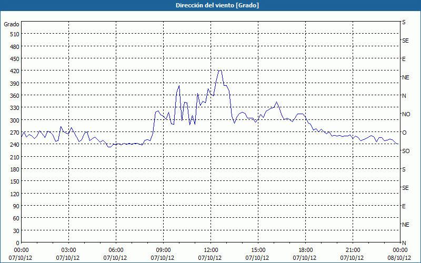Viewport: 421px width, 263px height.
Task: Select the 'O' compass label on the right axis
Action: (404, 133)
